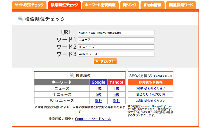210x128 pixels.
Task: Open the サイトSEOチェック tab
Action: point(29,5)
